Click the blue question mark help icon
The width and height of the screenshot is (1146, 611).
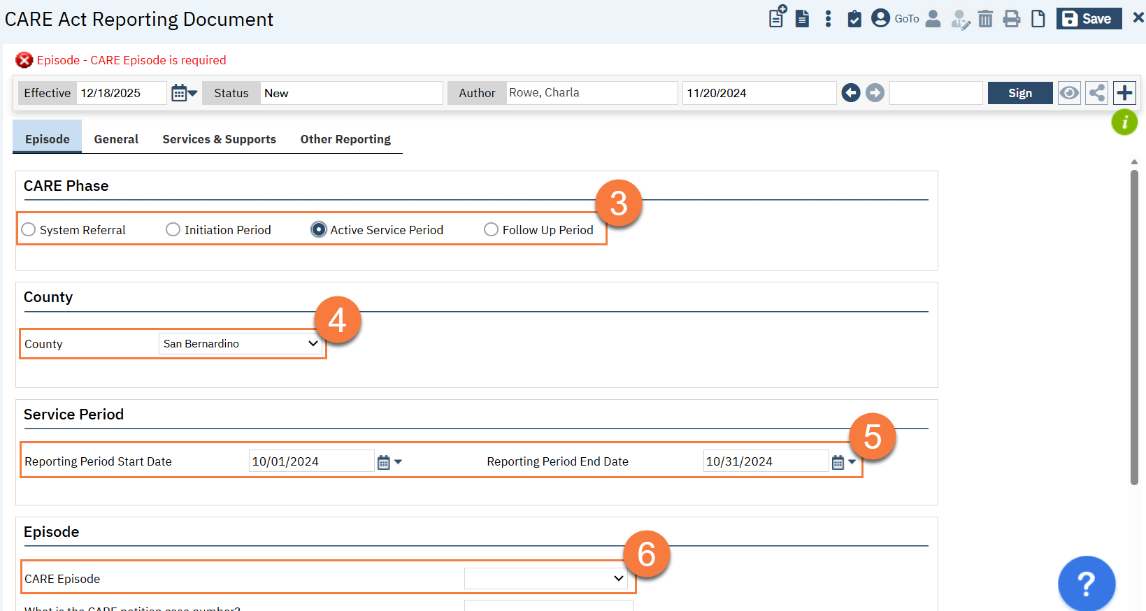[1086, 584]
